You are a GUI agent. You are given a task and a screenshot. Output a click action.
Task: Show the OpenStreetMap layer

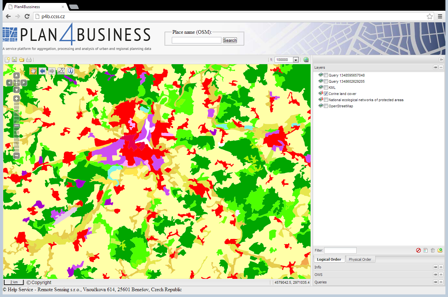tap(326, 106)
